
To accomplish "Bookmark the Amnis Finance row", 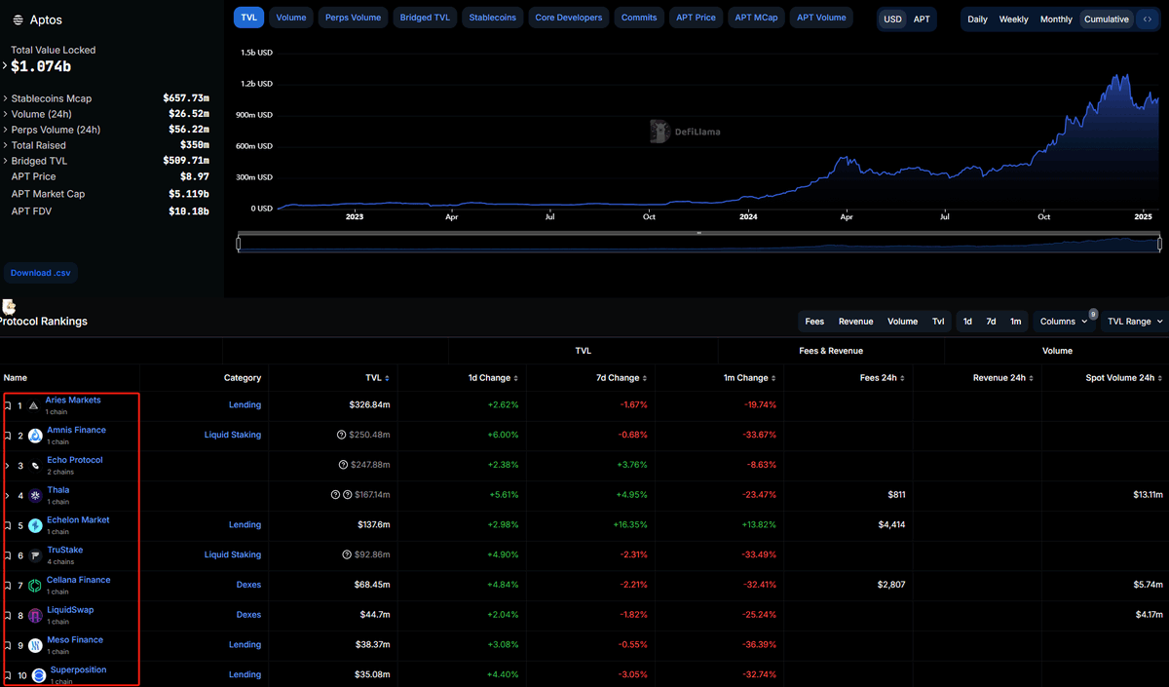I will pos(8,436).
